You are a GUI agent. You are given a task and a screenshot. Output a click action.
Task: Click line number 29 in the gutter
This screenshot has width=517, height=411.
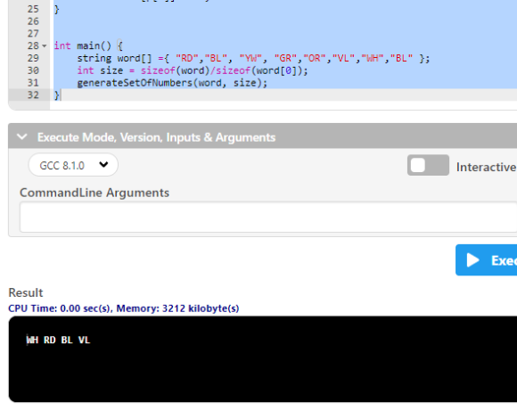(x=33, y=58)
